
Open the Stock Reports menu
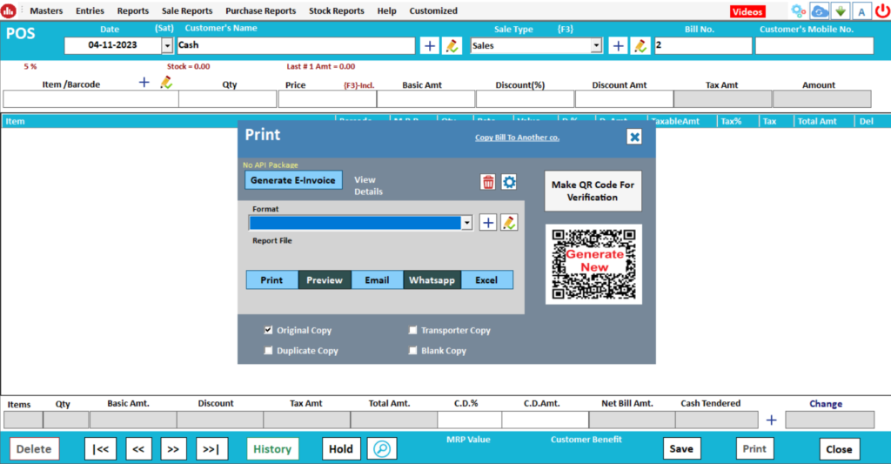337,10
